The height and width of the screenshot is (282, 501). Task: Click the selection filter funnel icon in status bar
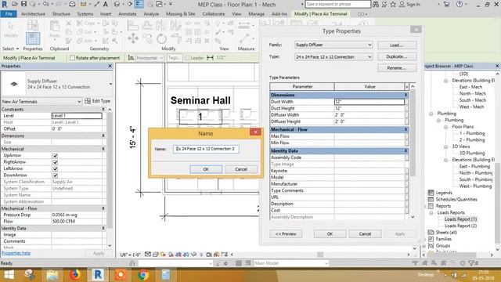[471, 263]
